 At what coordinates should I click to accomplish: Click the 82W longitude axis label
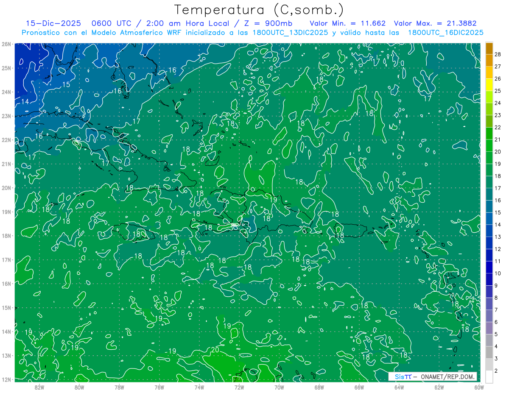39,387
